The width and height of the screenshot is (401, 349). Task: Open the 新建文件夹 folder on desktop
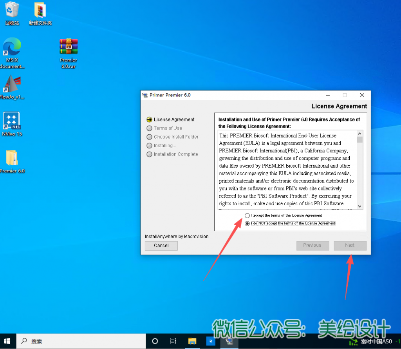(40, 12)
